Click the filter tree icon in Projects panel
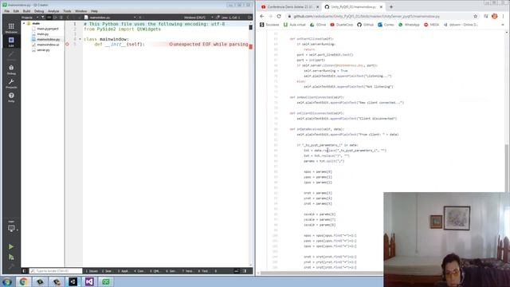510x287 pixels. 42,18
